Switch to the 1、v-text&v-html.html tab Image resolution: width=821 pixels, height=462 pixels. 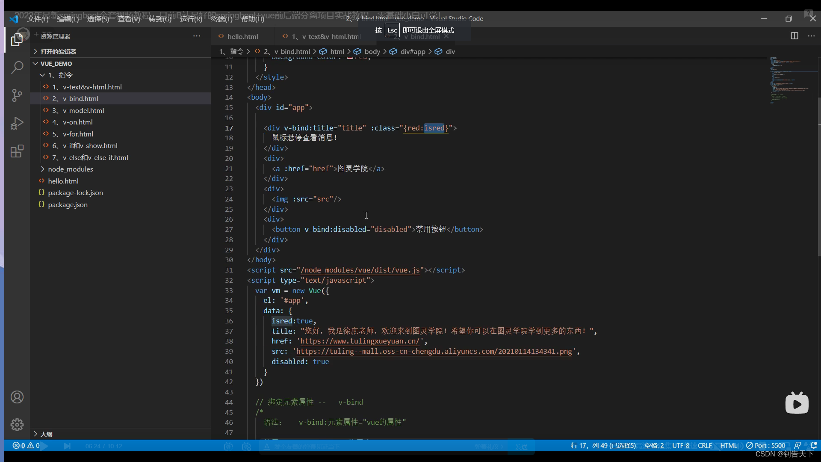[x=325, y=36]
